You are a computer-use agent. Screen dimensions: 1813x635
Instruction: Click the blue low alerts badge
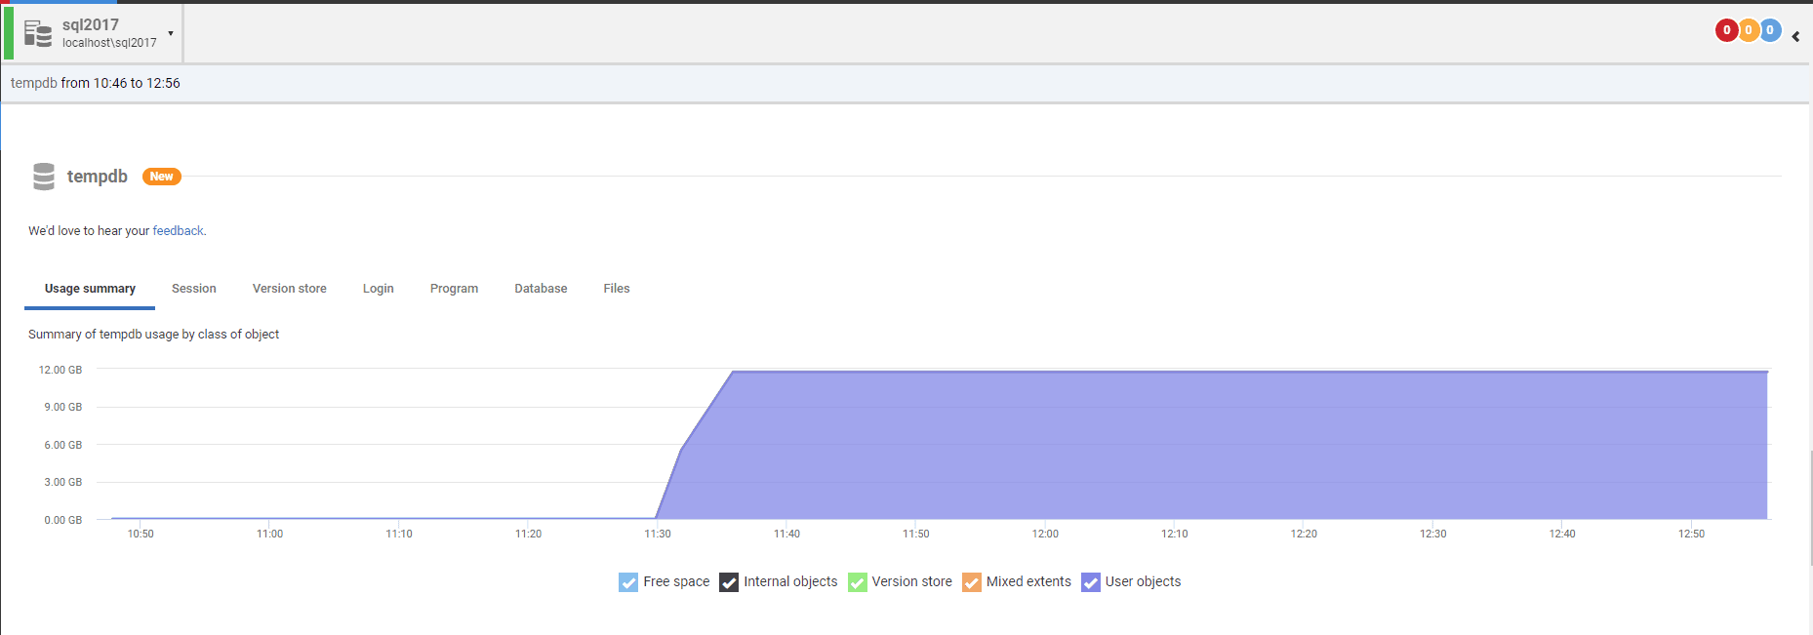point(1770,30)
